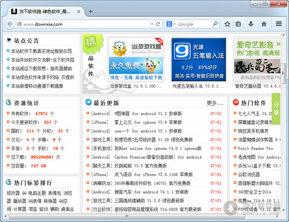Image resolution: width=289 pixels, height=222 pixels.
Task: Open one一个 for android V2.1 安卓版
Action: [148, 131]
